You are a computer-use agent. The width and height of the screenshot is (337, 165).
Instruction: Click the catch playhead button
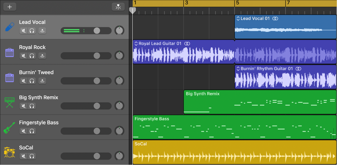point(118,7)
